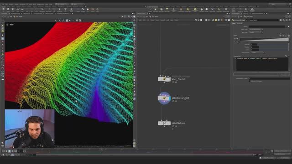Jump to first frame in playbar
The width and height of the screenshot is (292, 164).
3,151
